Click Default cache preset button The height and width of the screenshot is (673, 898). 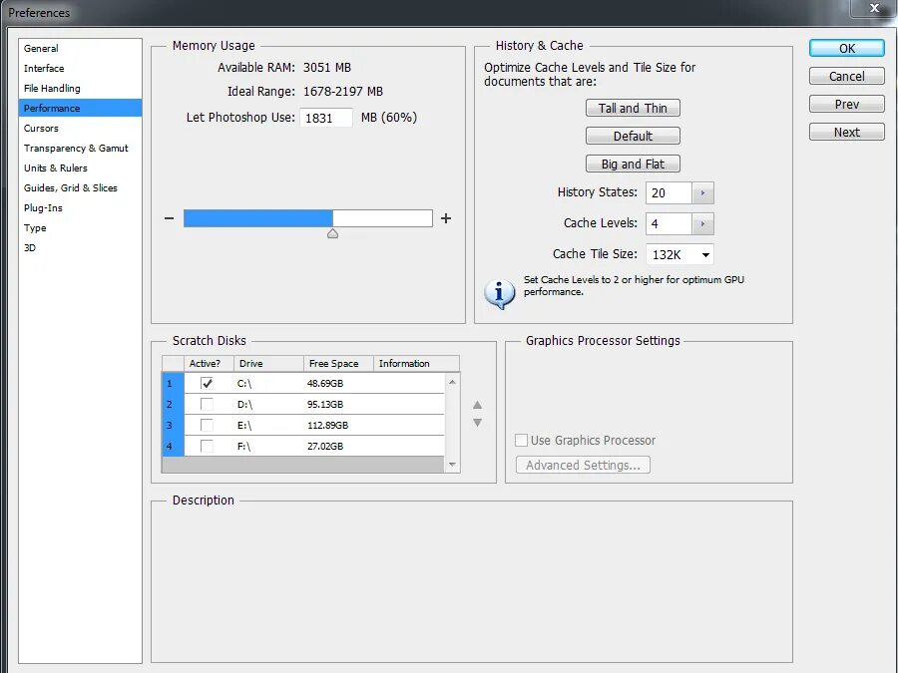point(633,137)
